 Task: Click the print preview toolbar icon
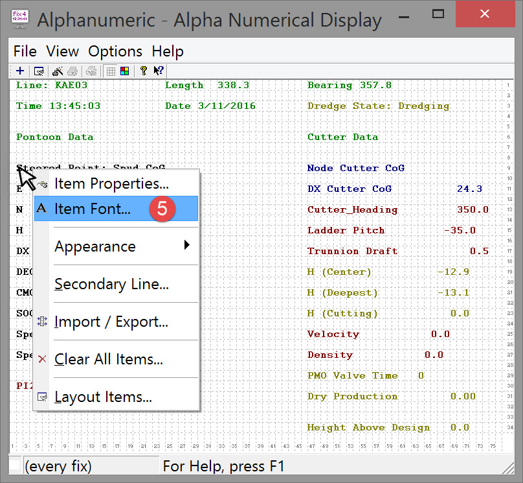pos(93,71)
